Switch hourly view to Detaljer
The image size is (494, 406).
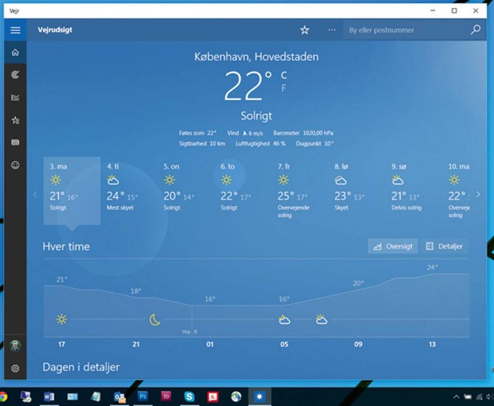pyautogui.click(x=444, y=246)
